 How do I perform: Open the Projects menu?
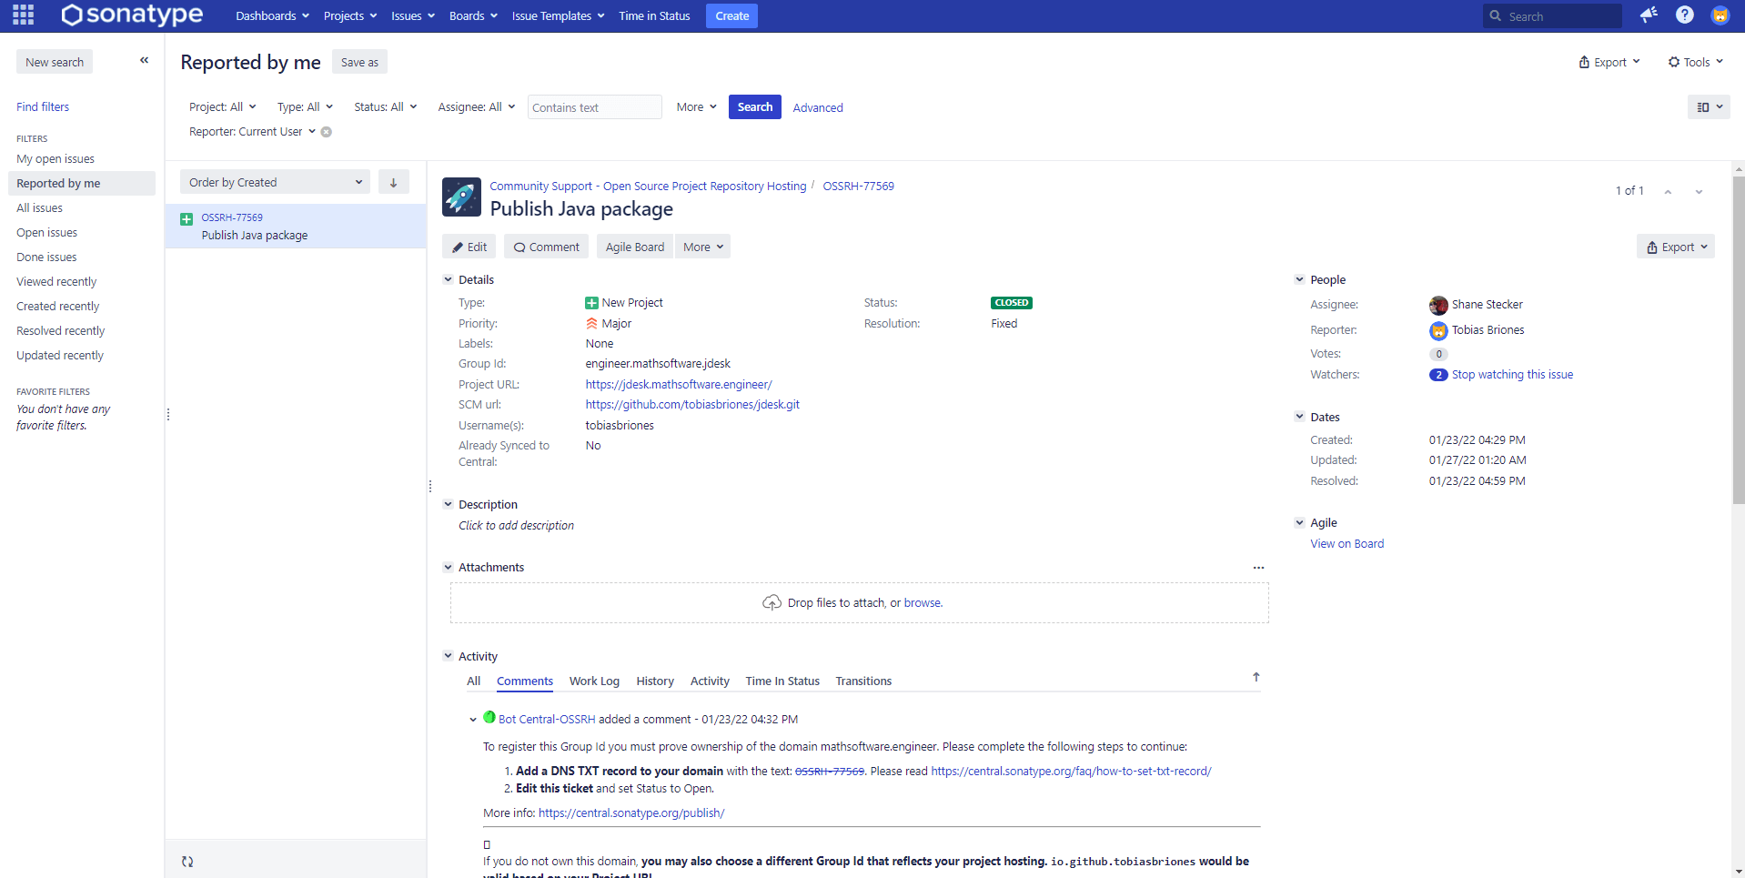point(350,15)
